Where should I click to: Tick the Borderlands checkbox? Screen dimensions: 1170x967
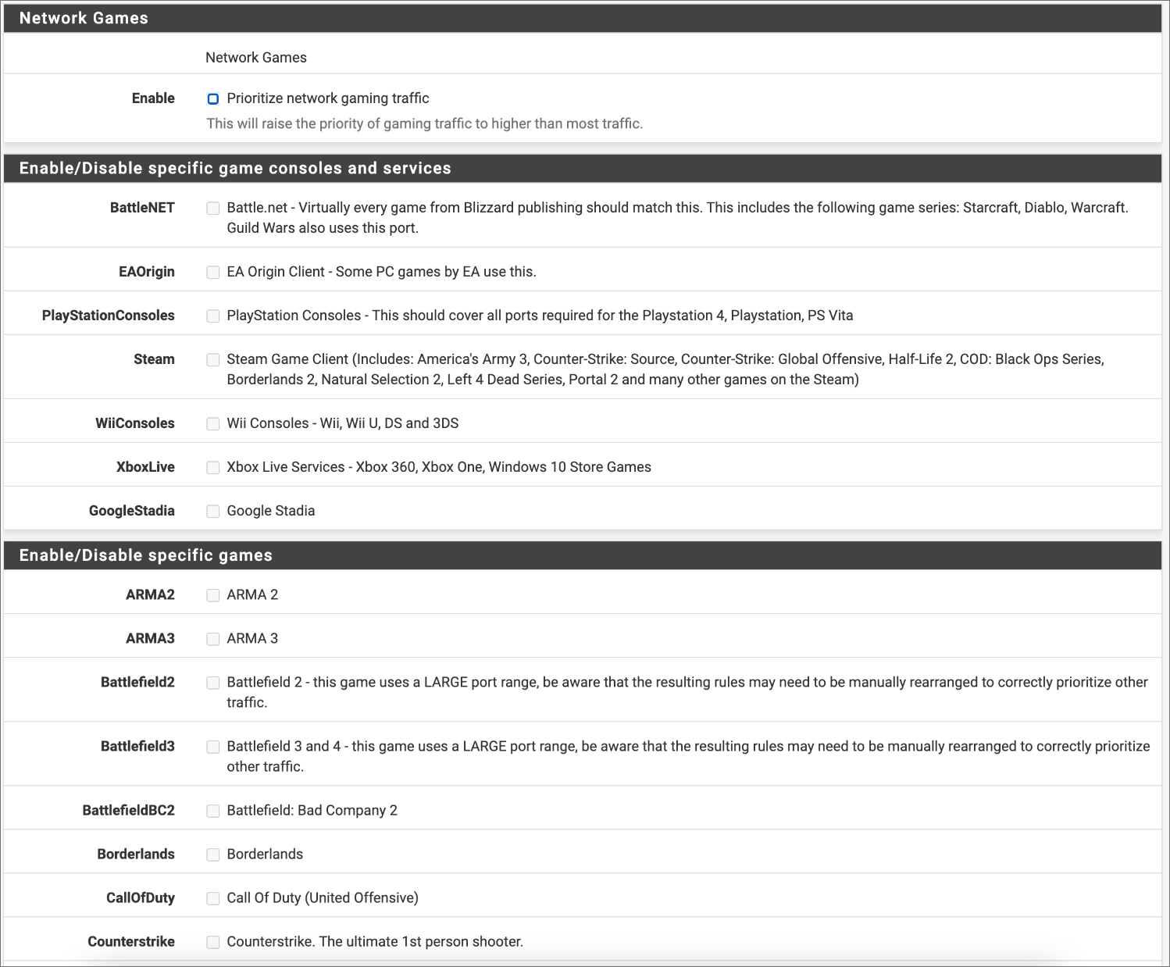coord(213,855)
